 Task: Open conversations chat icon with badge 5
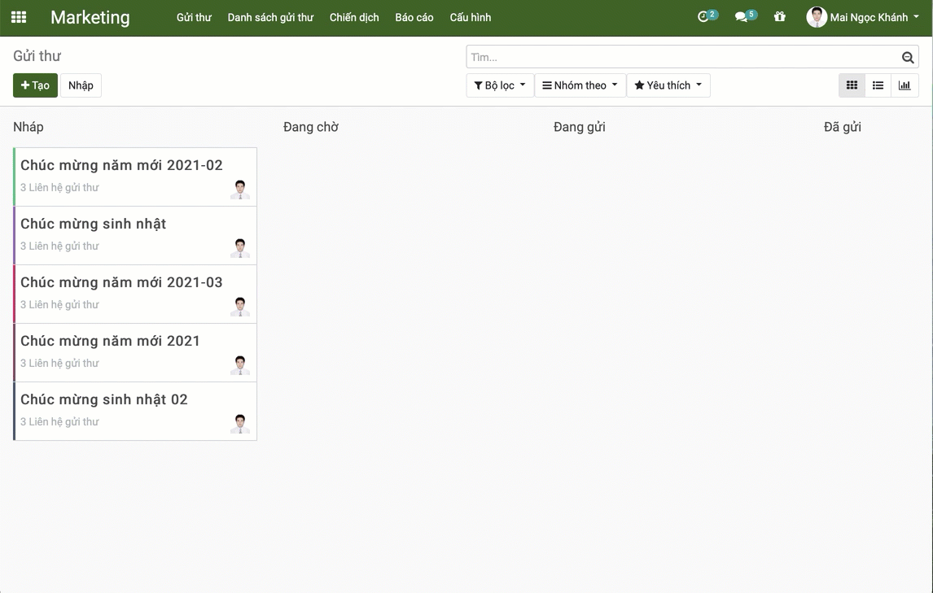(745, 16)
